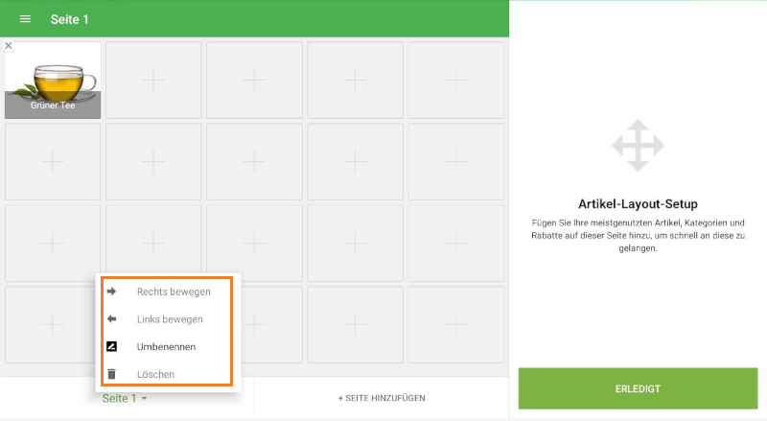Select the Links bewegen menu entry

click(170, 318)
